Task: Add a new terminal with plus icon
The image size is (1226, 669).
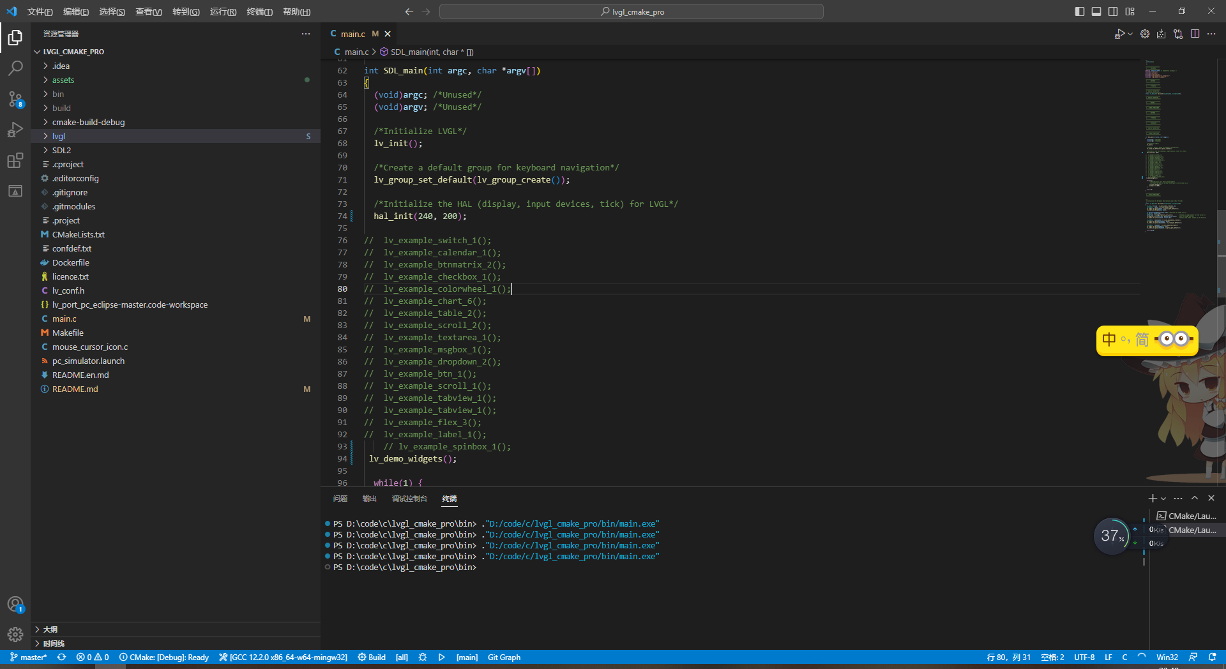Action: 1153,498
